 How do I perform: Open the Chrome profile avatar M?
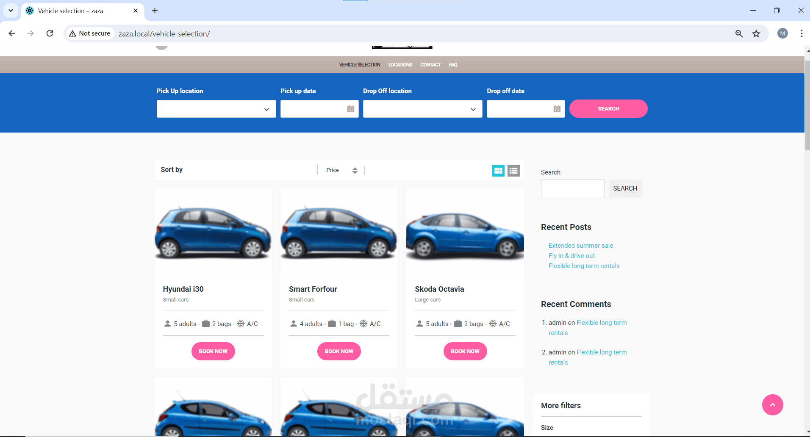(782, 33)
